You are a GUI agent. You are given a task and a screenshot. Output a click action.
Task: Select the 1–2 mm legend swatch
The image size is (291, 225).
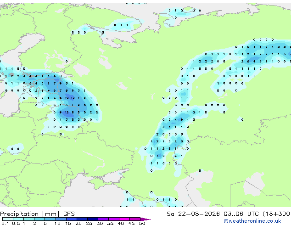tap(29, 219)
